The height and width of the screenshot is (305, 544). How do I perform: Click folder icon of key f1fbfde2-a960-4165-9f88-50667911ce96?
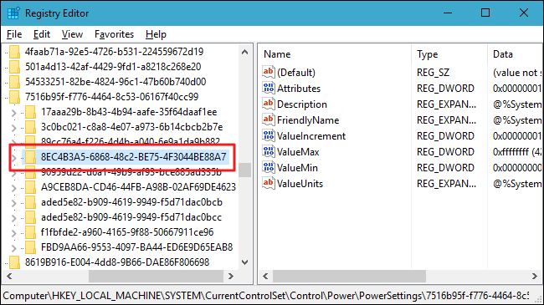30,232
